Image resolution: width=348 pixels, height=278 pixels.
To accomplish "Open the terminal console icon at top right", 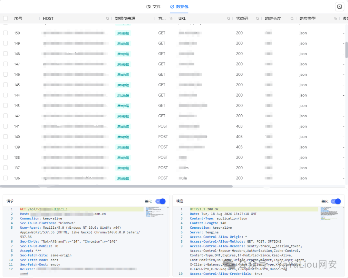I will [x=340, y=7].
